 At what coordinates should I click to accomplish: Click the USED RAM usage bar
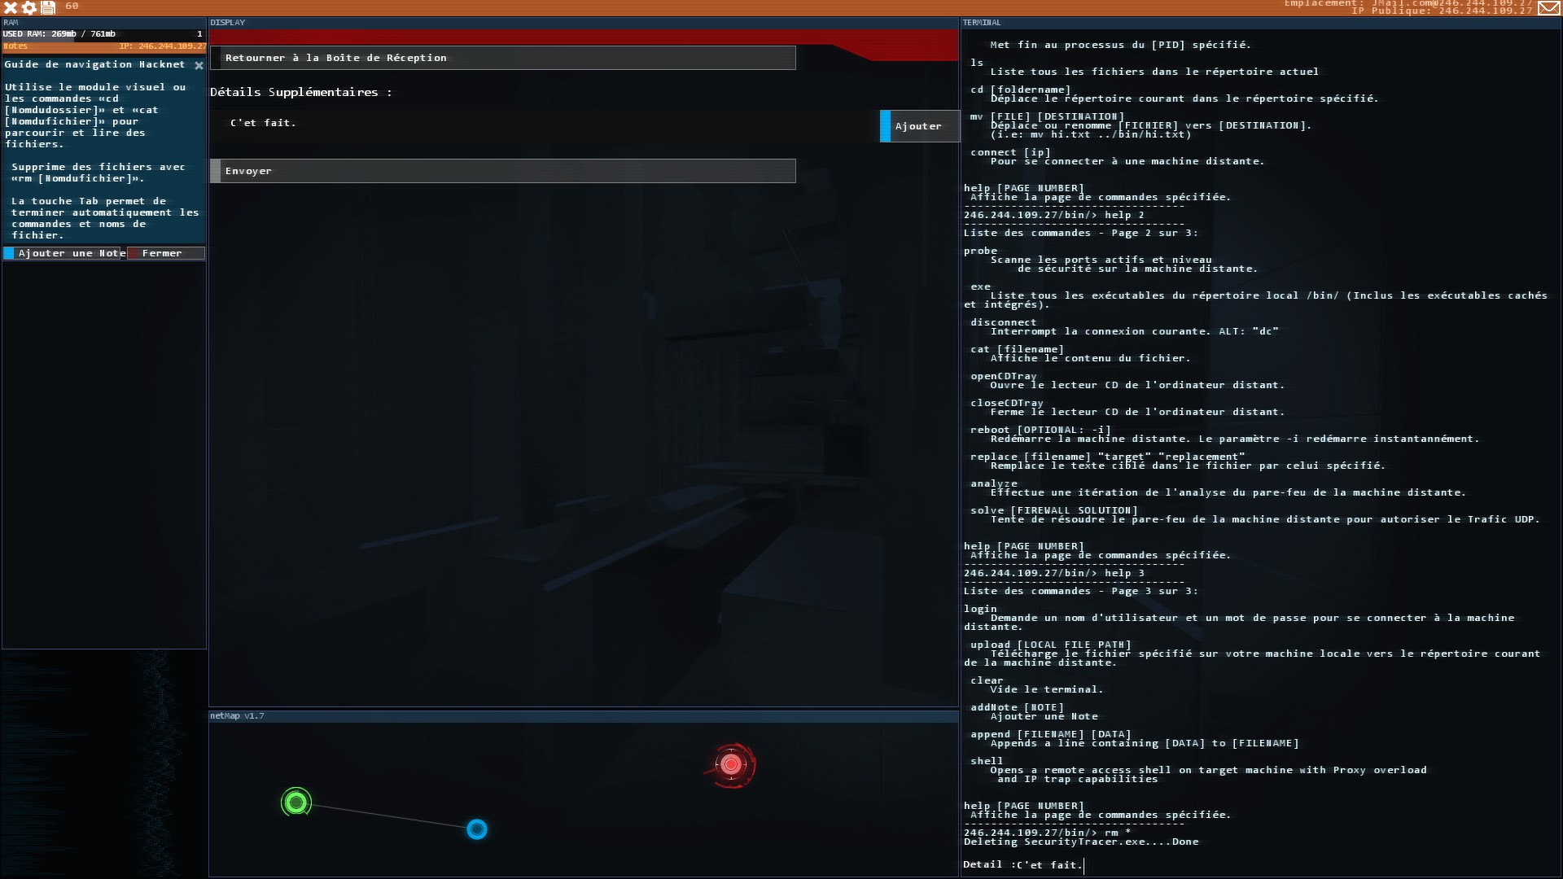tap(103, 34)
